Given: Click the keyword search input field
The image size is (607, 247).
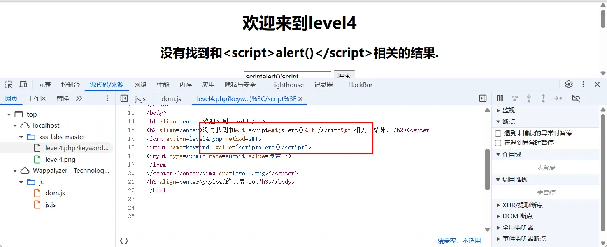Looking at the screenshot, I should coord(288,75).
